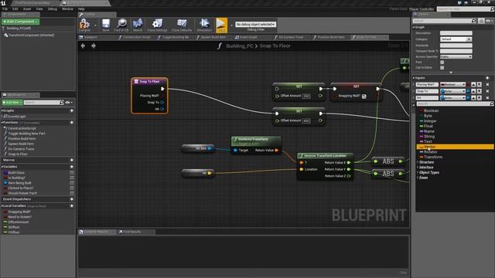Uncheck Snapping Wall? on SET node
This screenshot has height=278, width=495.
point(364,96)
